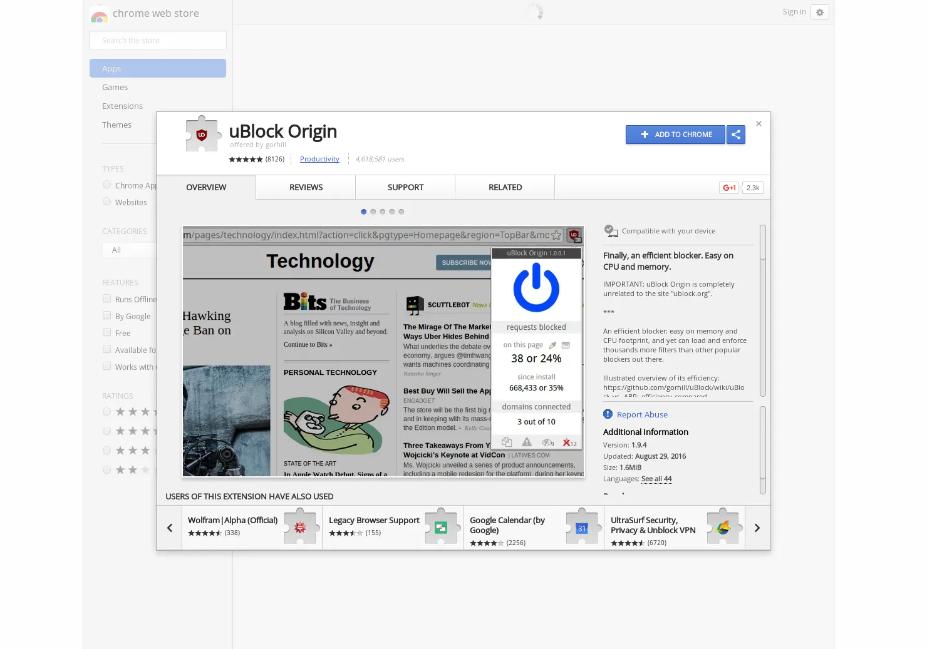Click the compatible device check icon

pos(611,231)
